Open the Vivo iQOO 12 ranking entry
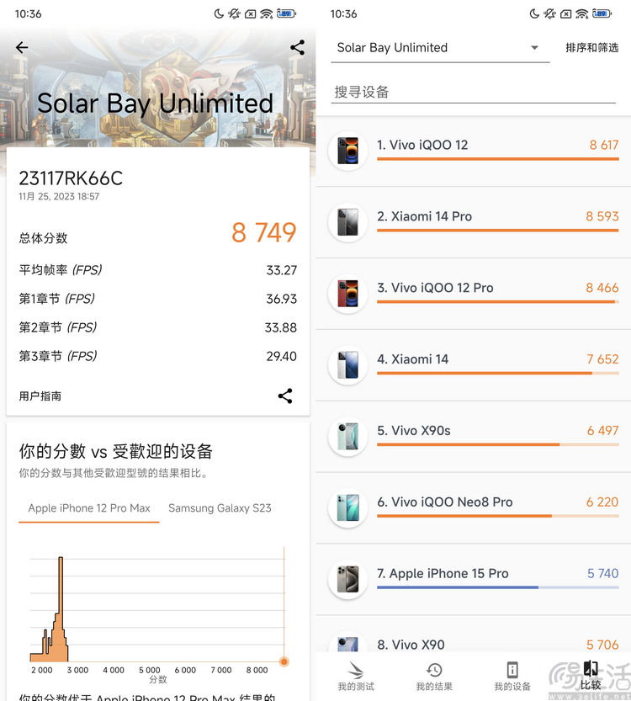The image size is (631, 701). (x=473, y=151)
